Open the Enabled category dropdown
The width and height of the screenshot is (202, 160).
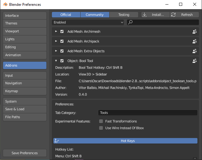[88, 22]
